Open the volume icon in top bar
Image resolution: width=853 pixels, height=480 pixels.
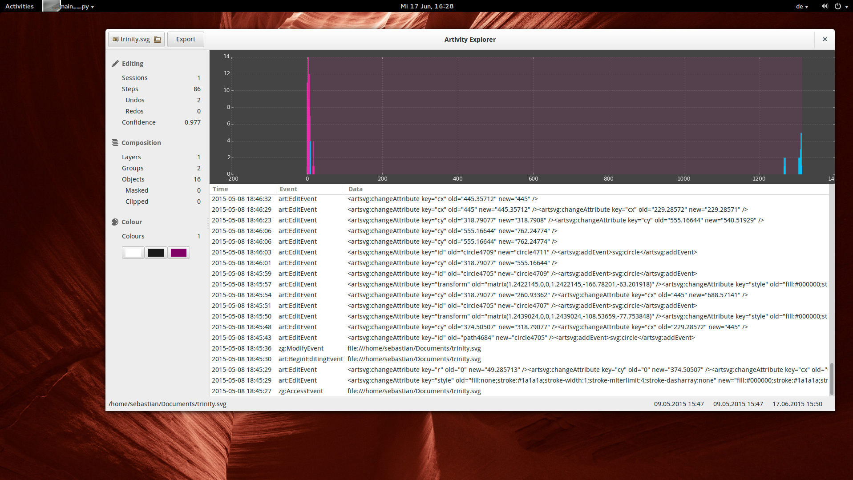click(824, 6)
